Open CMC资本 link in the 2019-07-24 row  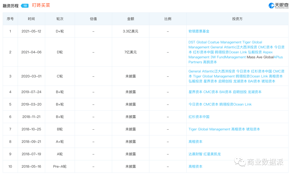click(211, 92)
